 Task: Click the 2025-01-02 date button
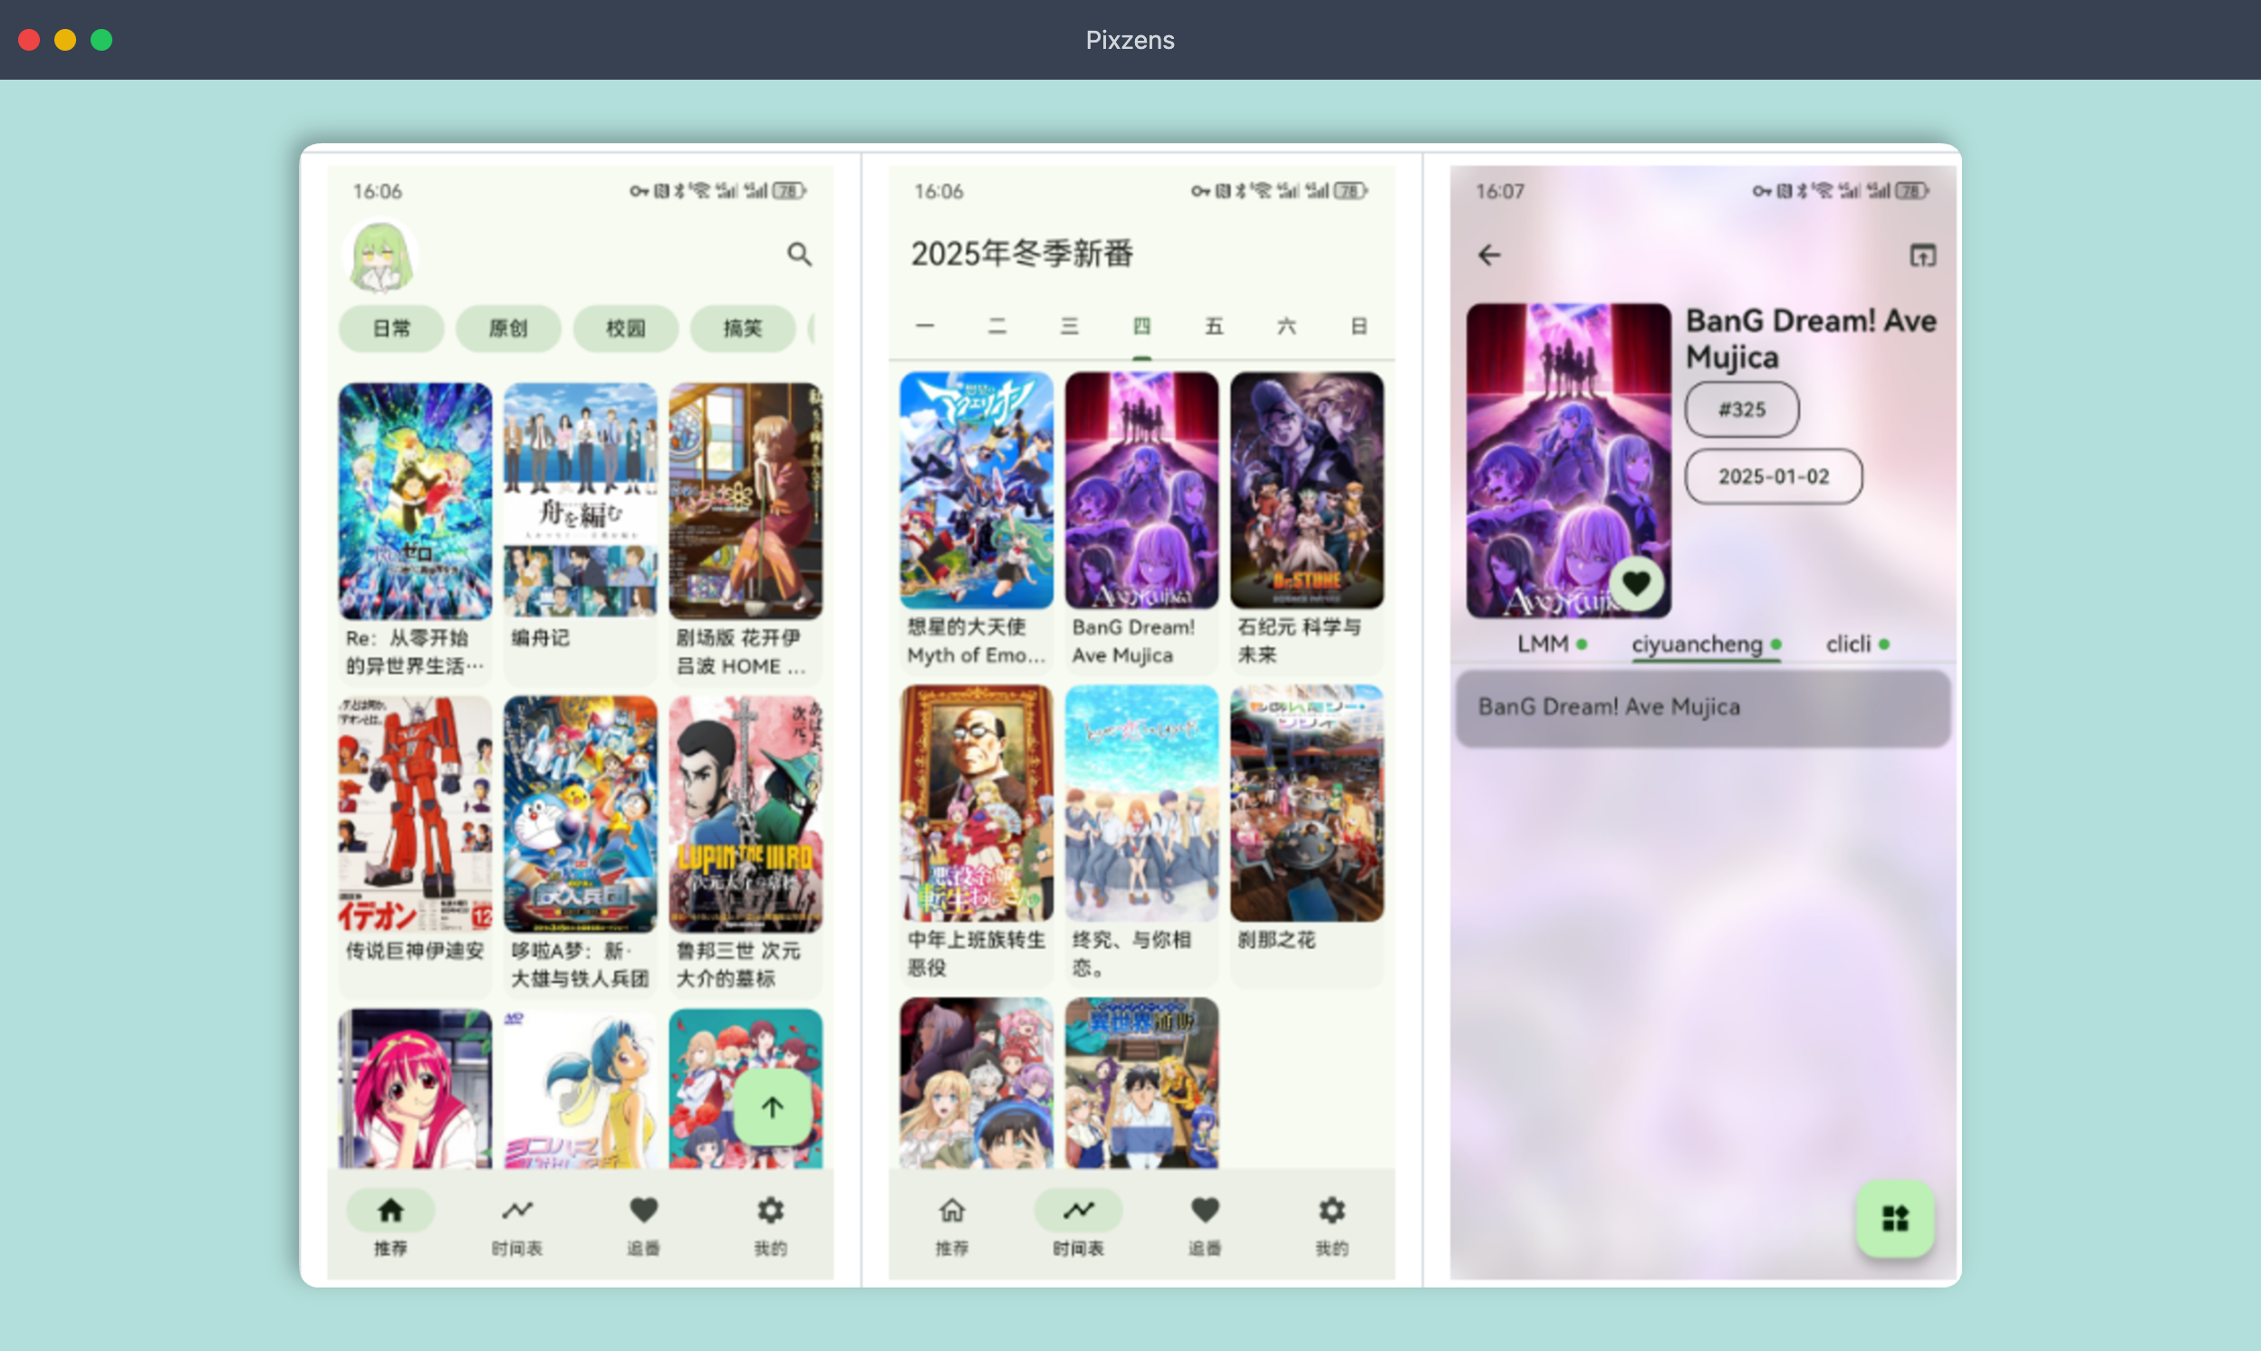tap(1773, 476)
